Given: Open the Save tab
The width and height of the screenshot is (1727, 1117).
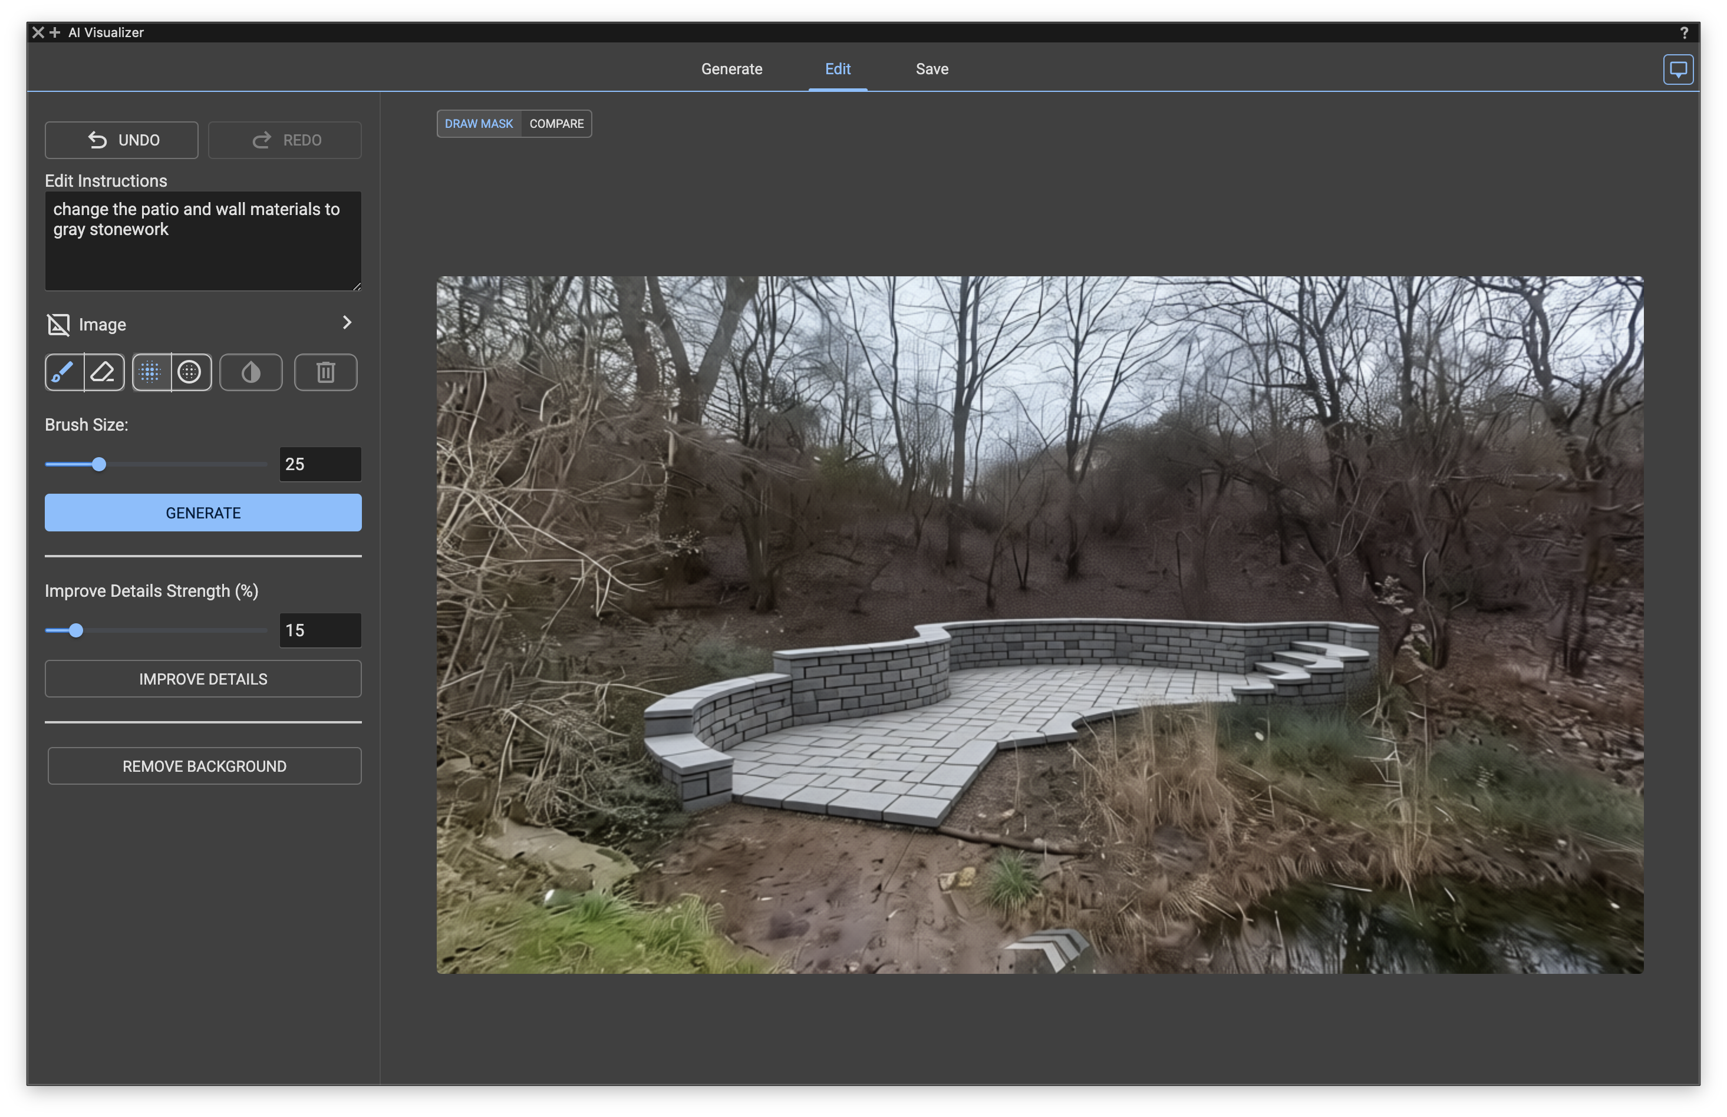Looking at the screenshot, I should (932, 69).
